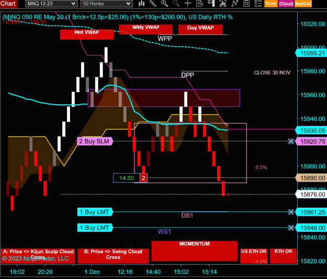Image resolution: width=327 pixels, height=279 pixels.
Task: Click the MOMENTUM red panel
Action: [194, 251]
